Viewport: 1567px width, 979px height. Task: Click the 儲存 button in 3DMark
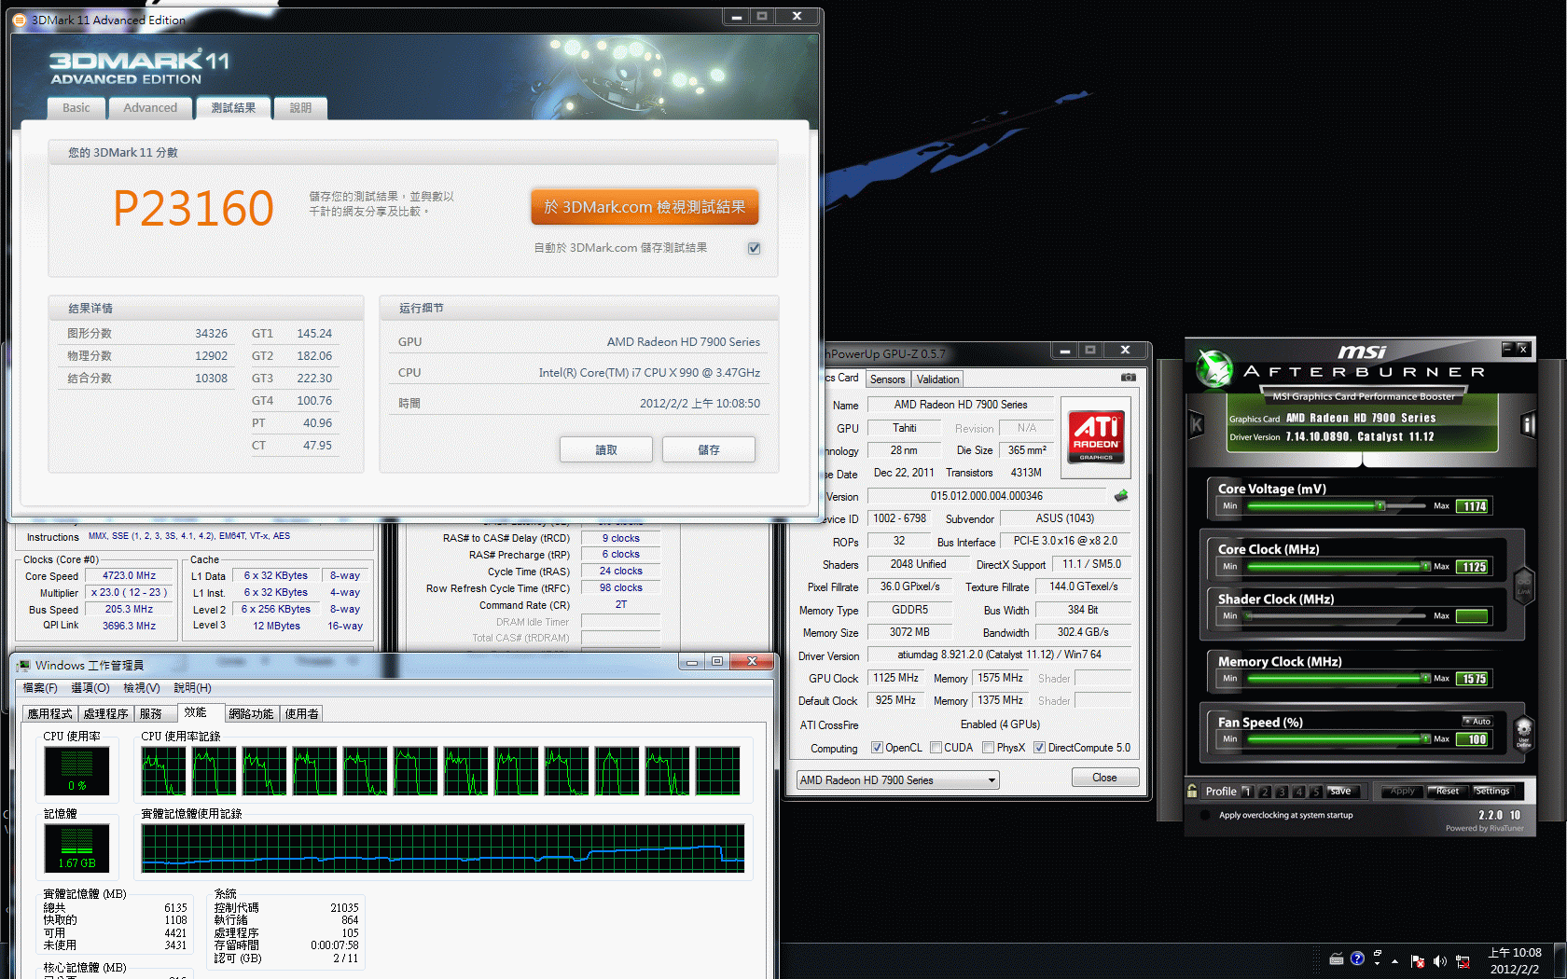pos(709,449)
